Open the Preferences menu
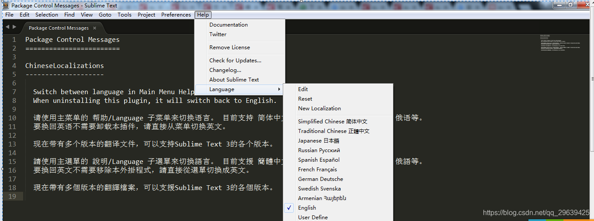This screenshot has width=594, height=221. (176, 15)
